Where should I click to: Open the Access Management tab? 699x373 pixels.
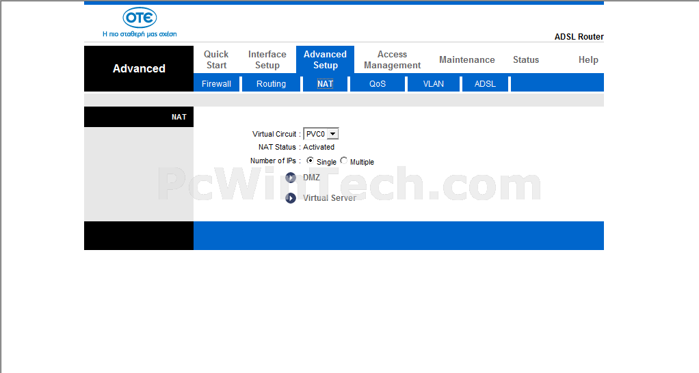(393, 59)
